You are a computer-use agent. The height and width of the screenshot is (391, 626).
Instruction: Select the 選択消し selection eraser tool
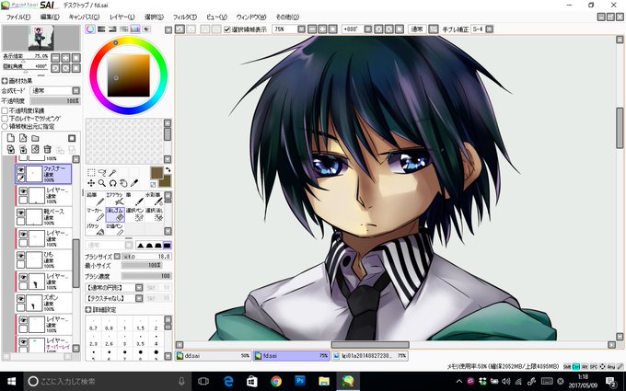pyautogui.click(x=154, y=214)
